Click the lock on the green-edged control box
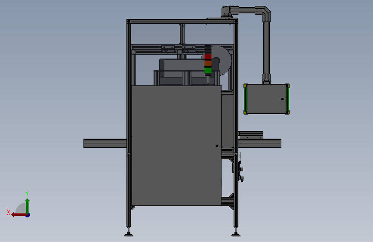373x242 pixels. click(x=282, y=99)
